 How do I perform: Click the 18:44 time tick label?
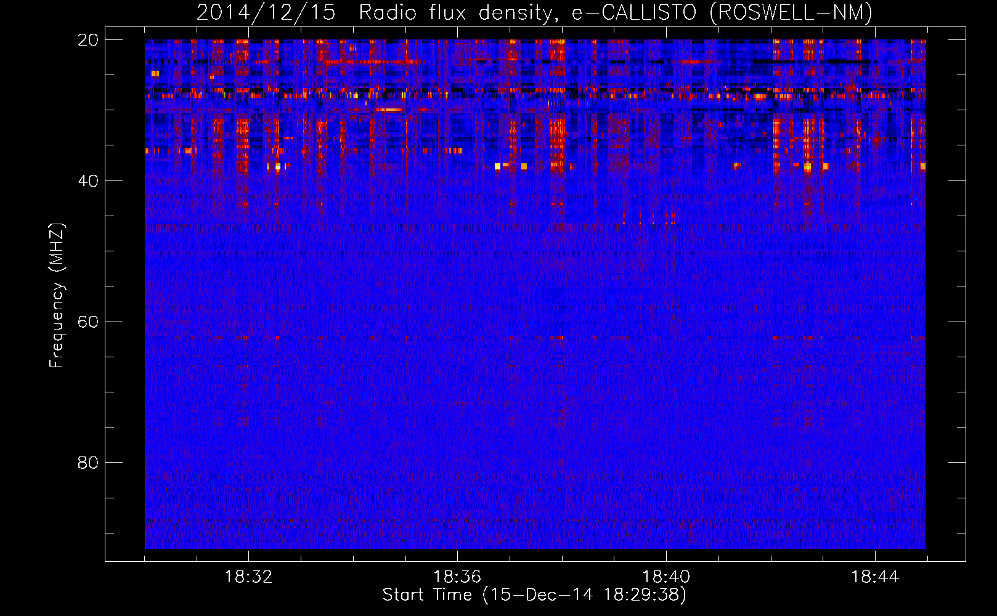click(x=875, y=577)
